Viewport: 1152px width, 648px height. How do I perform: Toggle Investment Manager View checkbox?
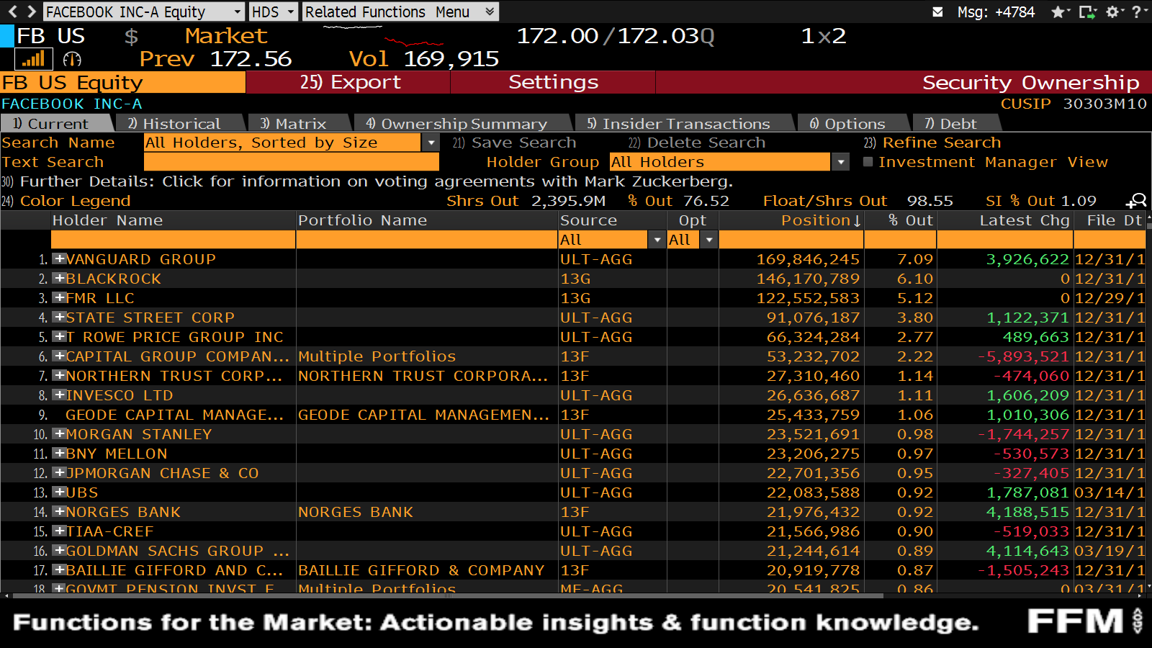coord(868,162)
